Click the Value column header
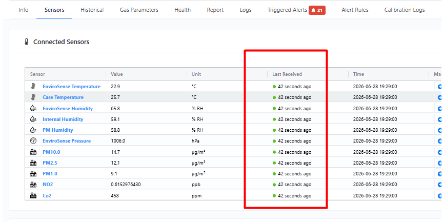The image size is (444, 222). [x=117, y=74]
